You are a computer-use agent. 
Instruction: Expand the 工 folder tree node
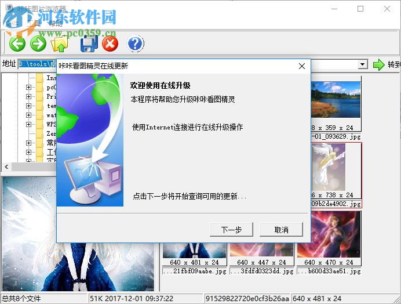(x=28, y=152)
